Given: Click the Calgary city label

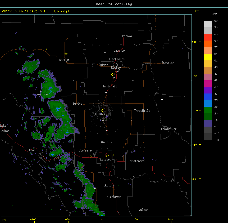Looking at the screenshot, I should tap(106, 160).
